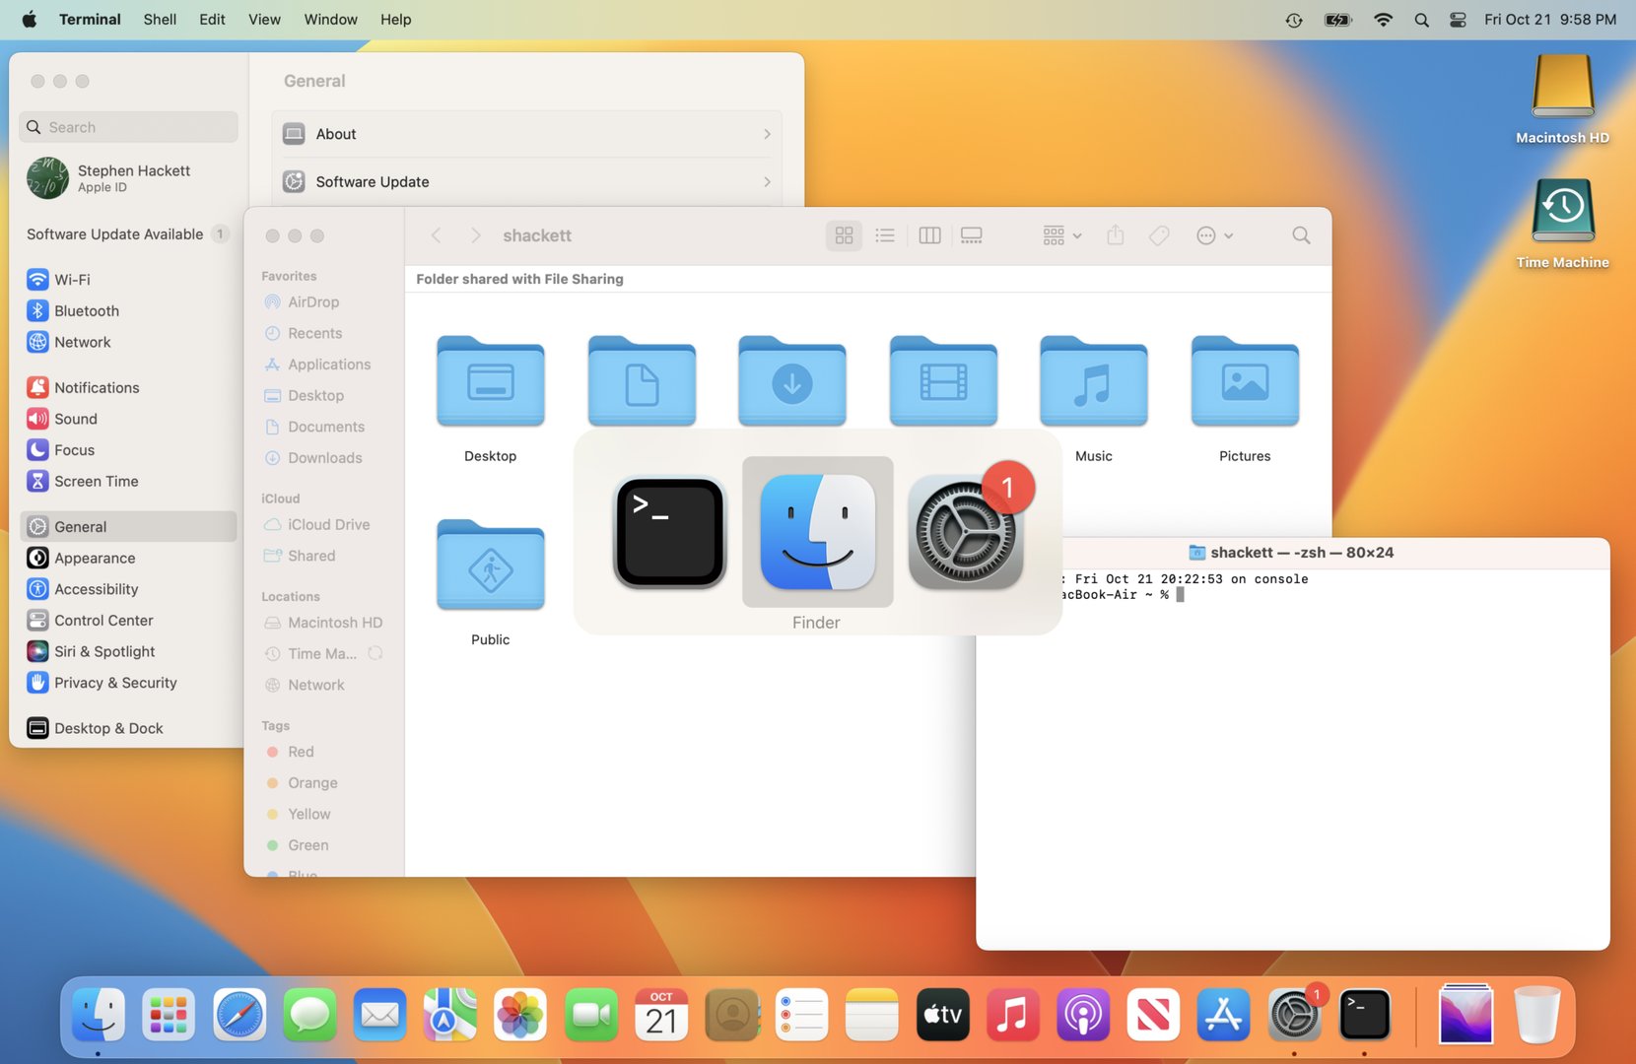Select Macintosh HD in Finder sidebar
Viewport: 1636px width, 1064px height.
[323, 623]
